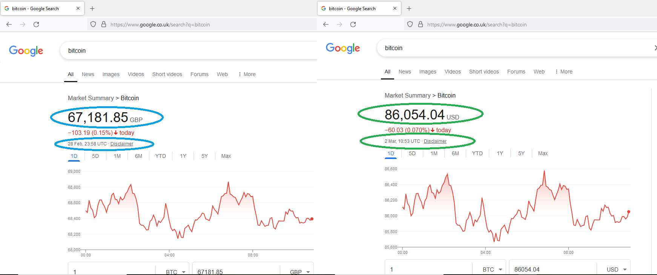Select 6M range on GBP chart

click(139, 156)
